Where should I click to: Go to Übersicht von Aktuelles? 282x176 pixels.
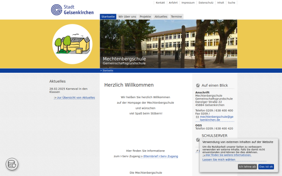[74, 98]
